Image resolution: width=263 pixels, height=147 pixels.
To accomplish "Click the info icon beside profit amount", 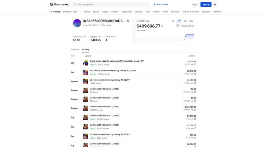I will 162,26.
